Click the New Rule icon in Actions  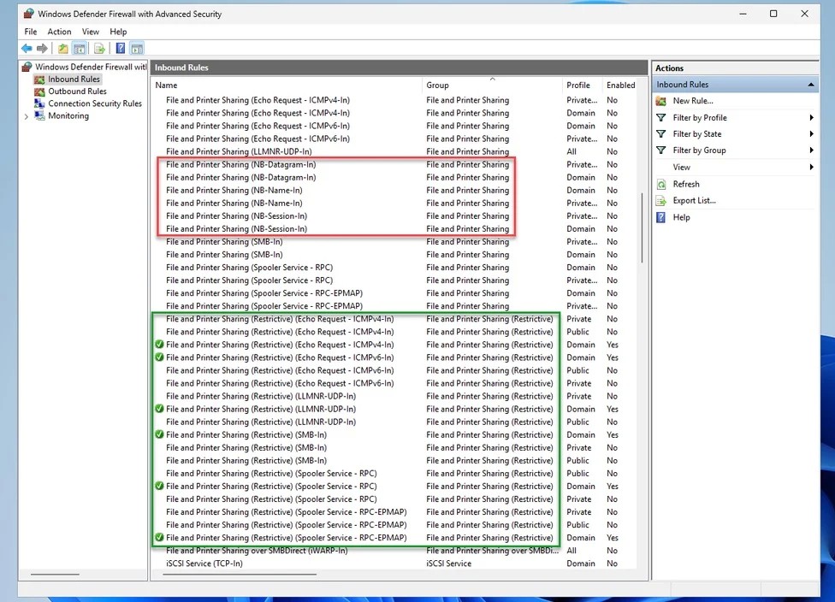pos(660,101)
